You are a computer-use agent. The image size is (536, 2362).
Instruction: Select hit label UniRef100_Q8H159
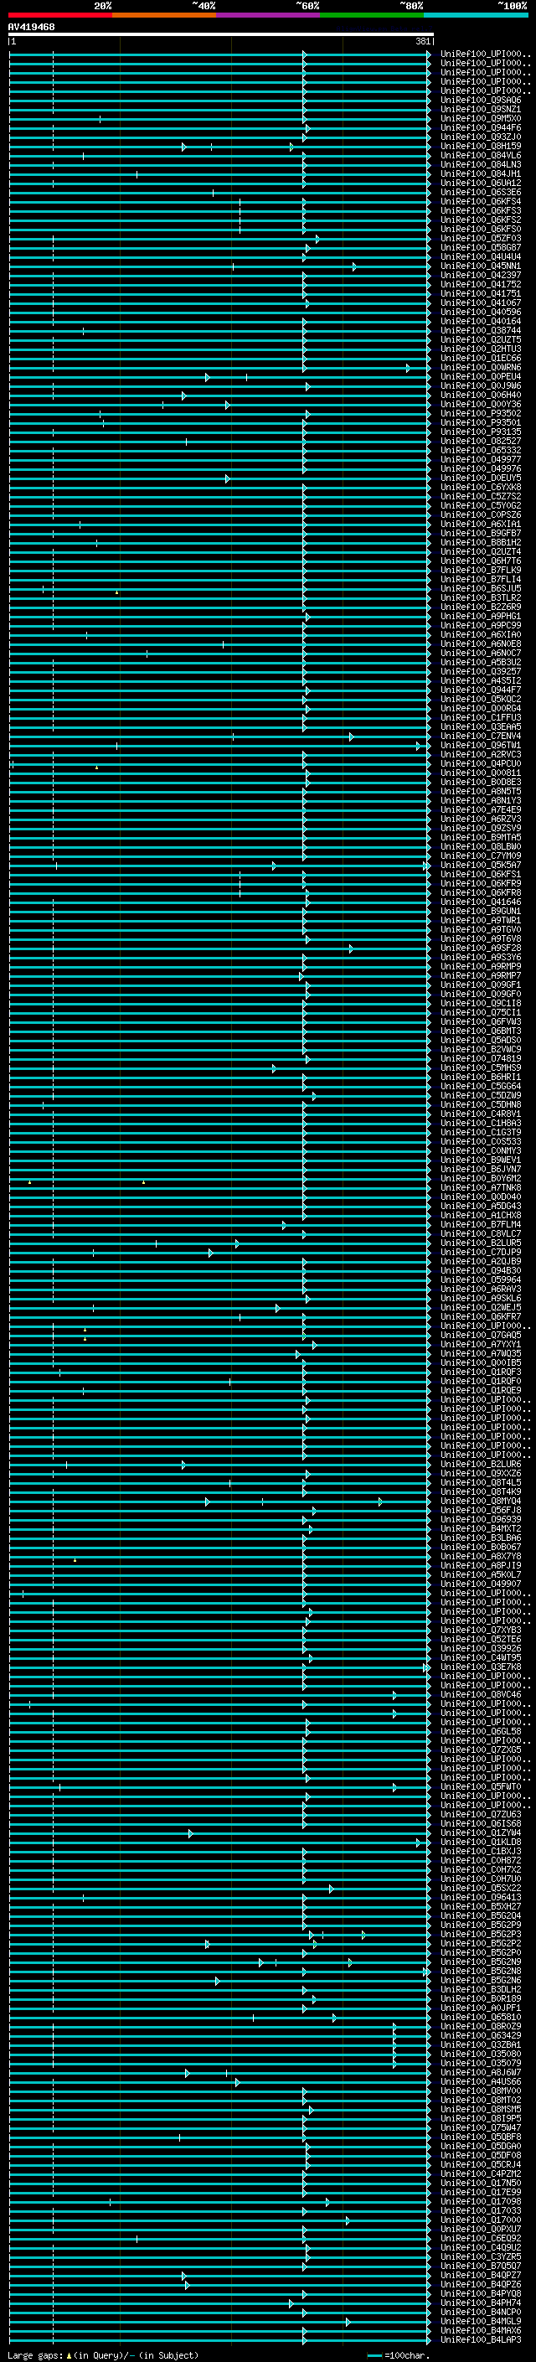click(480, 147)
